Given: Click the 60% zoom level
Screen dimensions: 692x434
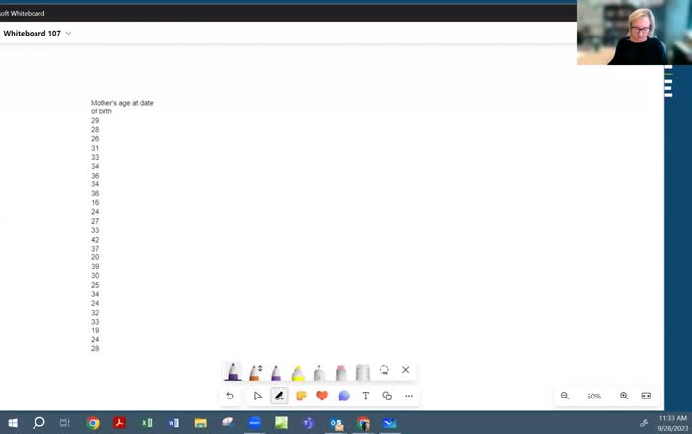Looking at the screenshot, I should (x=594, y=396).
